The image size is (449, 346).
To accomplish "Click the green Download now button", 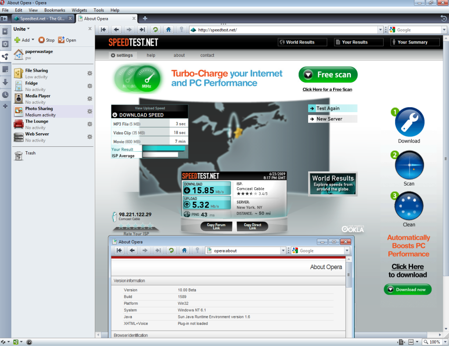I will tap(407, 289).
